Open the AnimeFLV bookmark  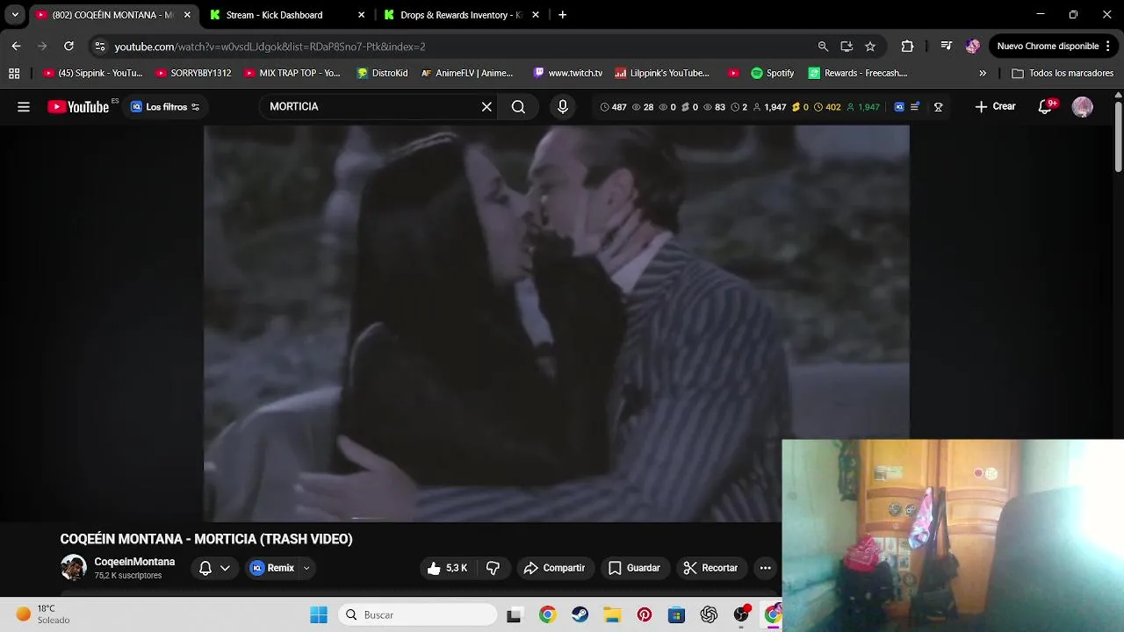coord(467,74)
